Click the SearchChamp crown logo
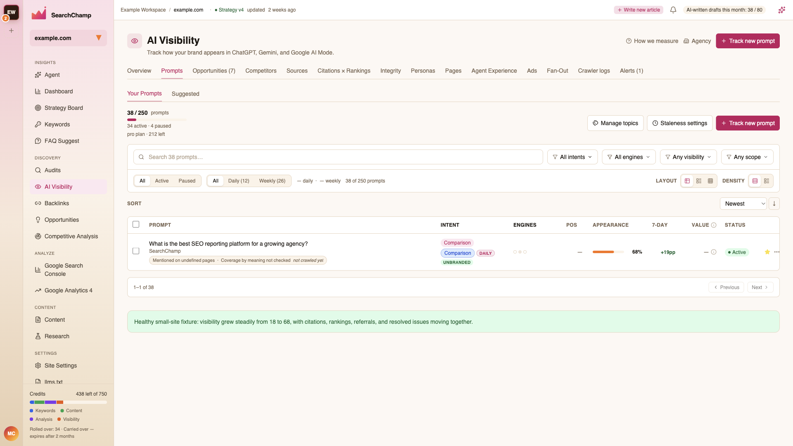Image resolution: width=793 pixels, height=446 pixels. click(39, 14)
